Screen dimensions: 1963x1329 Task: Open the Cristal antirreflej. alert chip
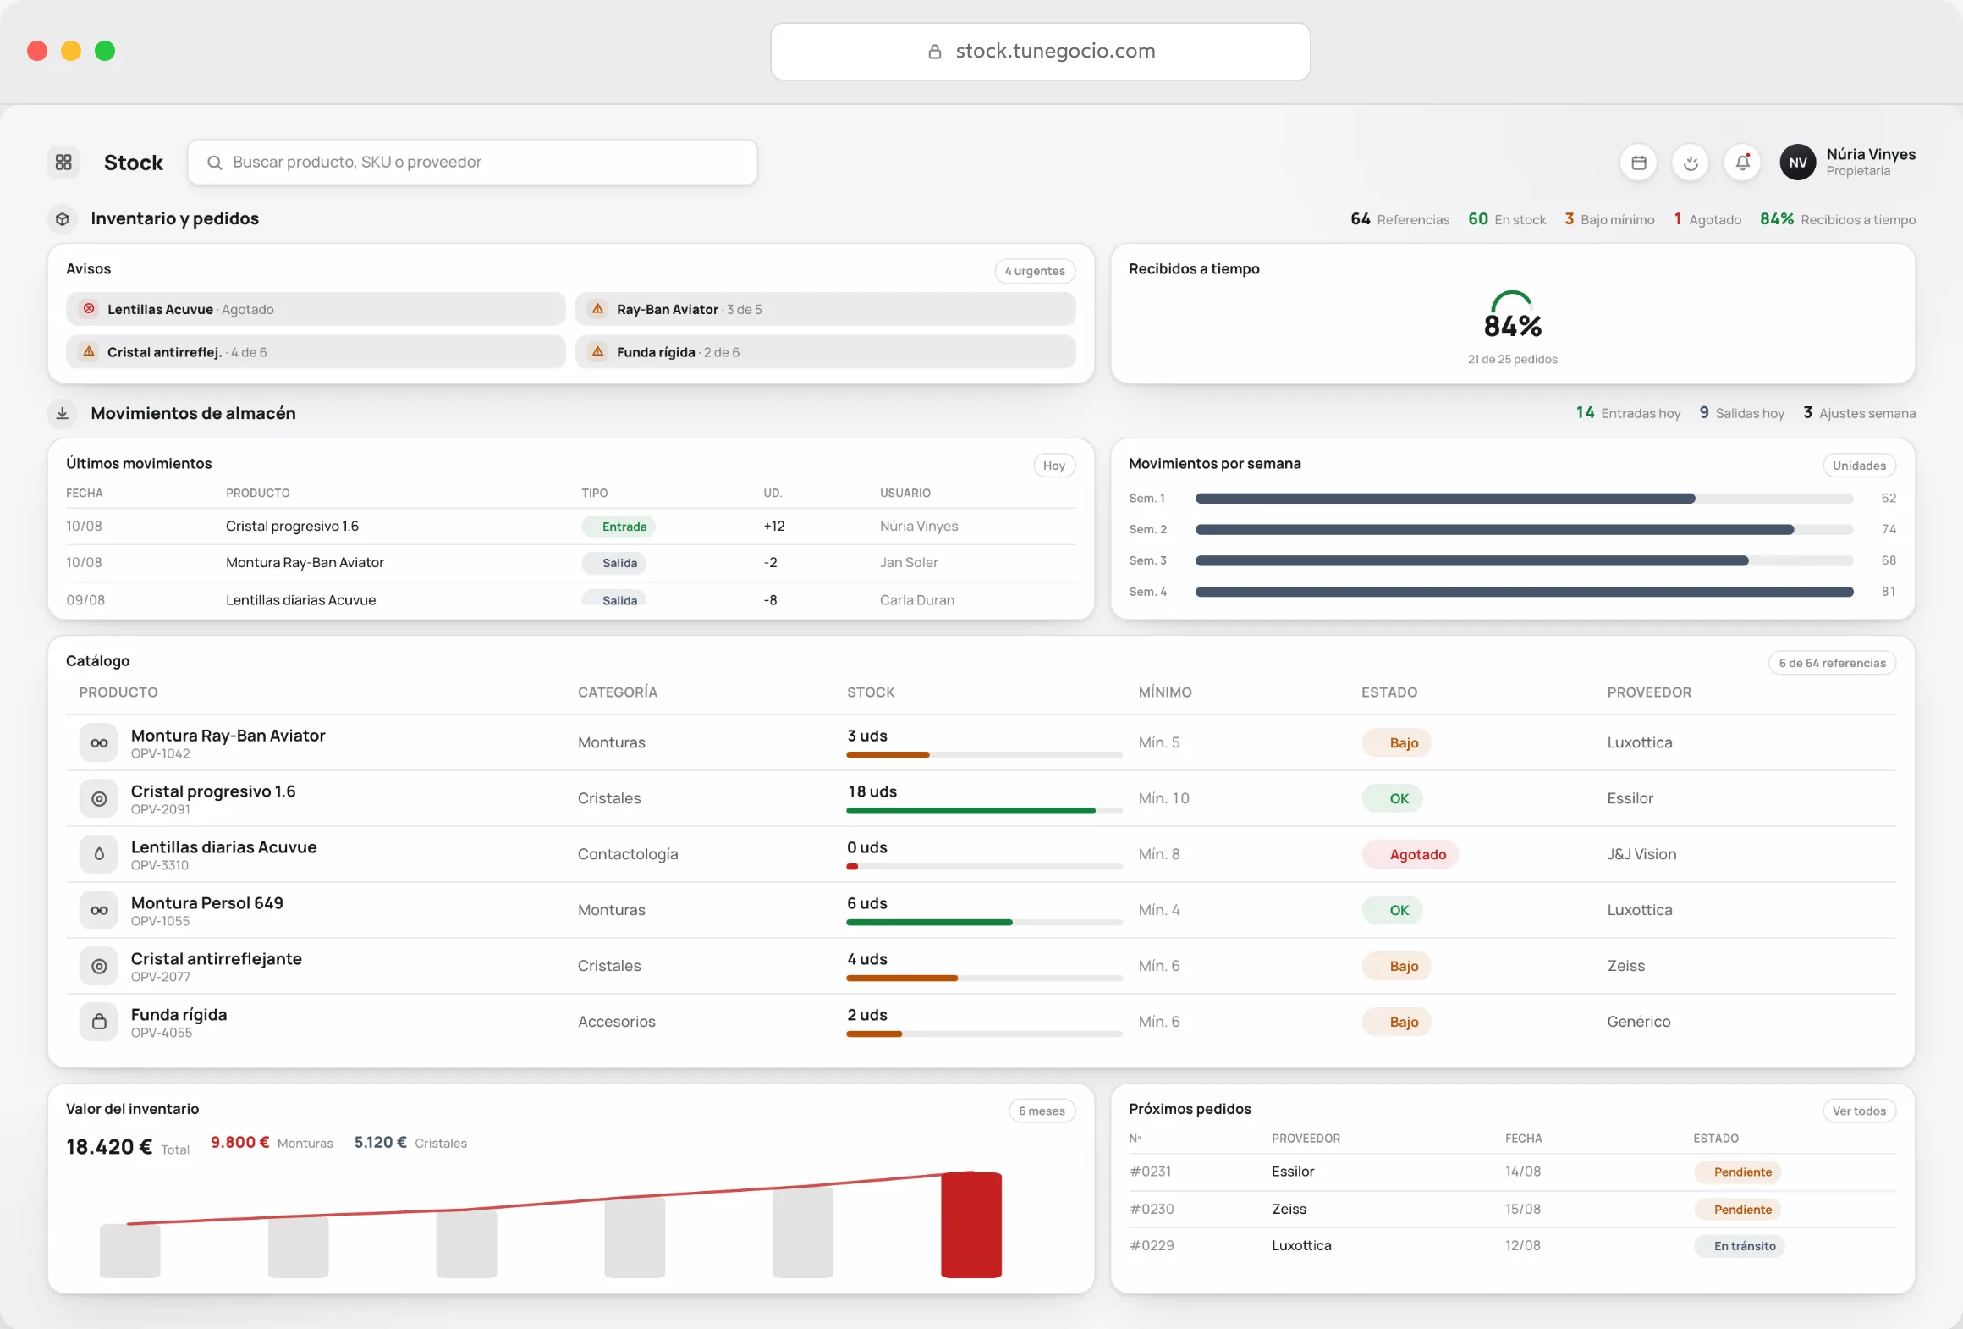[316, 351]
